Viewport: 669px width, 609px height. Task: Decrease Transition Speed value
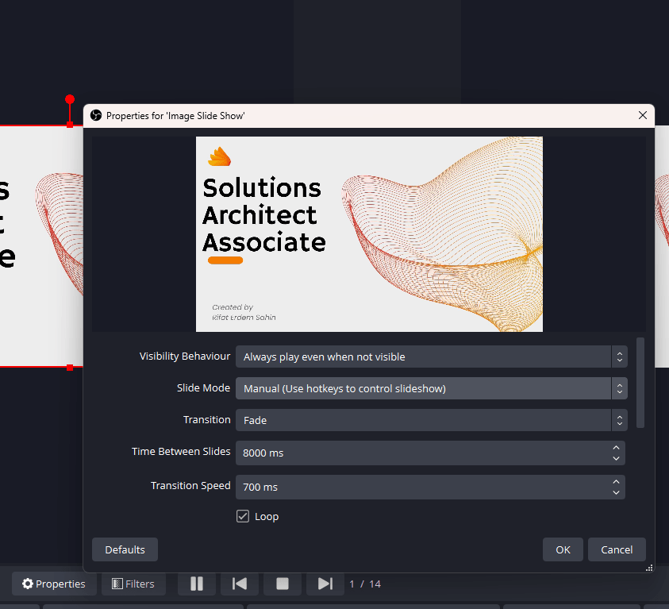point(616,492)
